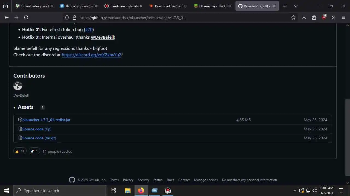Reload the current page
The height and width of the screenshot is (196, 350).
coord(26,17)
